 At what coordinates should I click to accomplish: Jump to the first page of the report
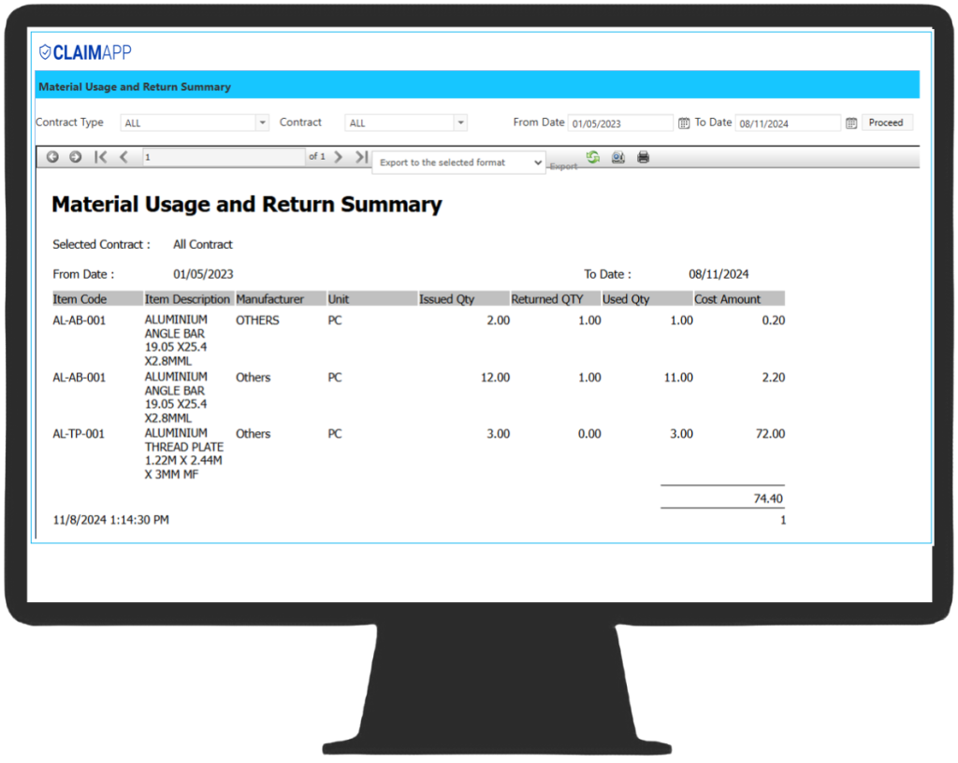coord(101,157)
